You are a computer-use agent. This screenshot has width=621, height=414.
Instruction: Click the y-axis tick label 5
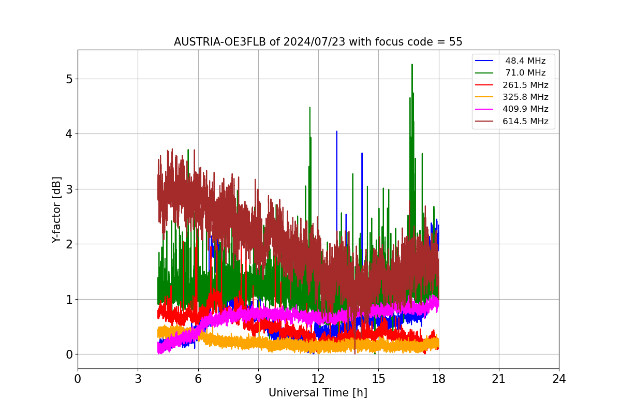coord(69,79)
